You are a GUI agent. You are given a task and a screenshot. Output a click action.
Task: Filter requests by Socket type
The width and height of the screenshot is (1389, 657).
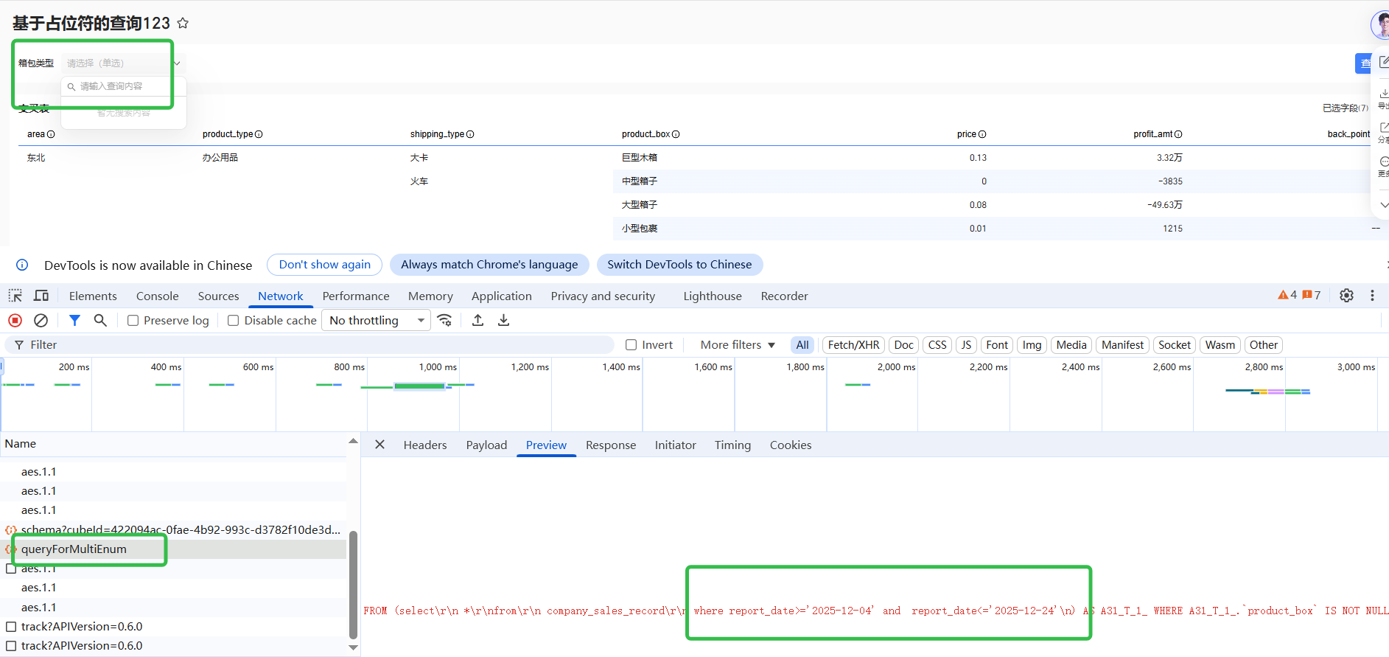(x=1175, y=345)
